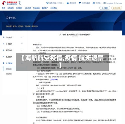
Task: Click the 关于东航 banner heading
Action: point(11,18)
